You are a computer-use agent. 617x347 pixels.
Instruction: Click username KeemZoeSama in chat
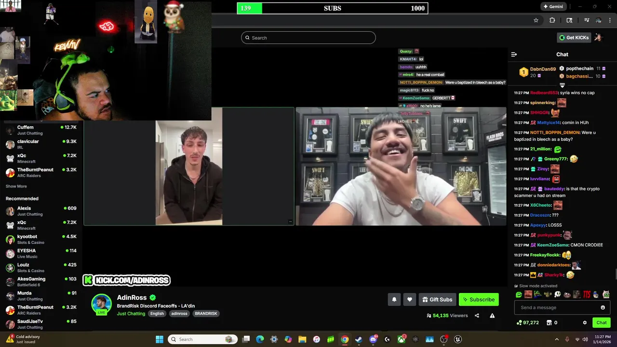(553, 245)
